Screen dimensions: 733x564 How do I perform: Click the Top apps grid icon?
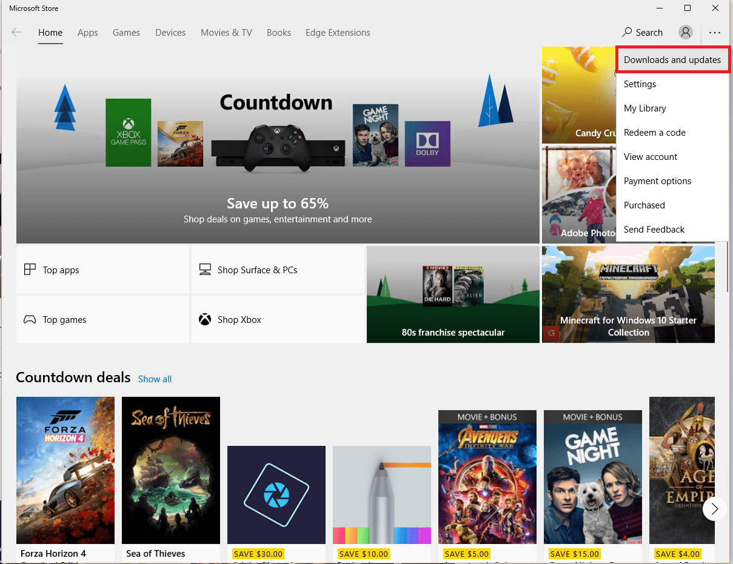(30, 270)
